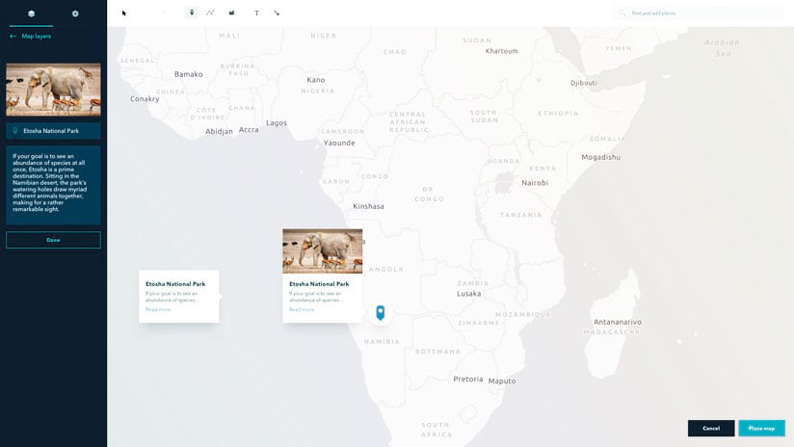Screen dimensions: 794x447
Task: Open the settings gear tab
Action: pyautogui.click(x=75, y=13)
